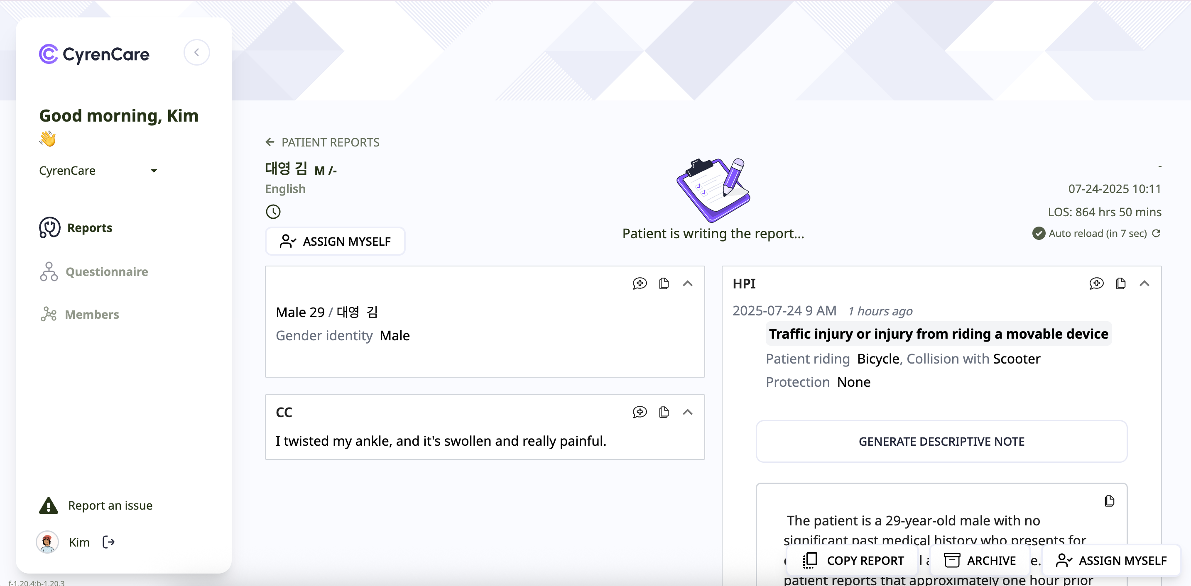The image size is (1191, 586).
Task: Disable the Auto reload option
Action: point(1040,234)
